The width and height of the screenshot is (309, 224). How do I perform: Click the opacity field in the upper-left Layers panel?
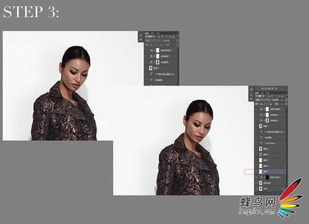pyautogui.click(x=172, y=41)
